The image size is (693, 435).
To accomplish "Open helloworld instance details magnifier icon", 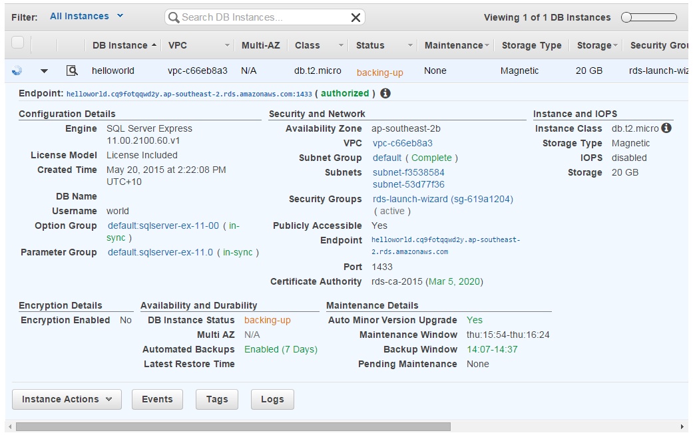I will (x=72, y=71).
